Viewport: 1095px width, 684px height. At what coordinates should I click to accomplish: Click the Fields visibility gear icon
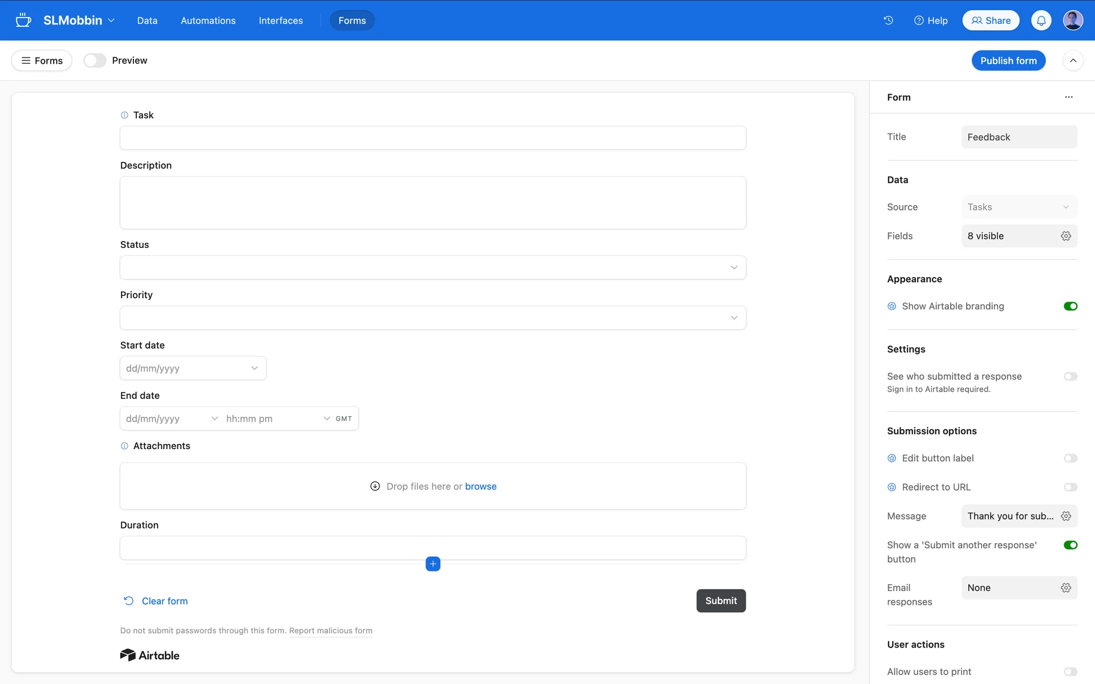[1065, 236]
